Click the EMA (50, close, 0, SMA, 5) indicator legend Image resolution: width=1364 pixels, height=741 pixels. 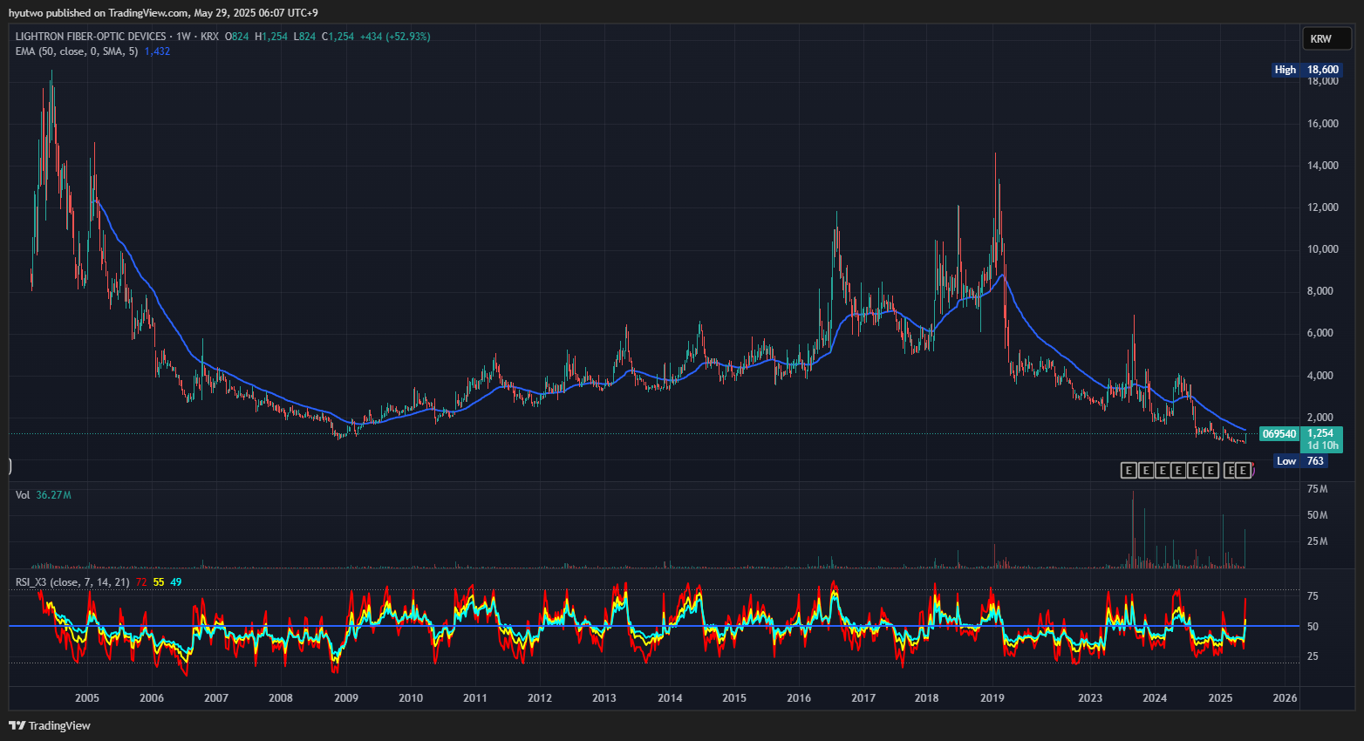77,51
